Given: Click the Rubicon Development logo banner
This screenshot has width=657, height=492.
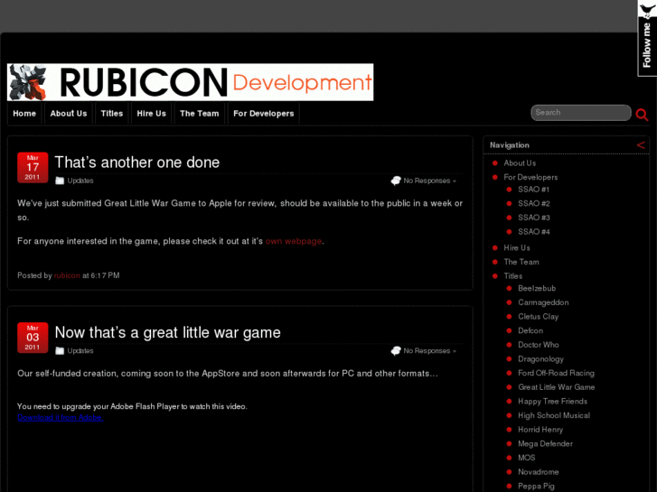Looking at the screenshot, I should (x=190, y=82).
